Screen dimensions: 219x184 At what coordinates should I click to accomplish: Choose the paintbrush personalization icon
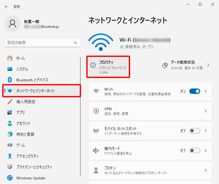[10, 102]
